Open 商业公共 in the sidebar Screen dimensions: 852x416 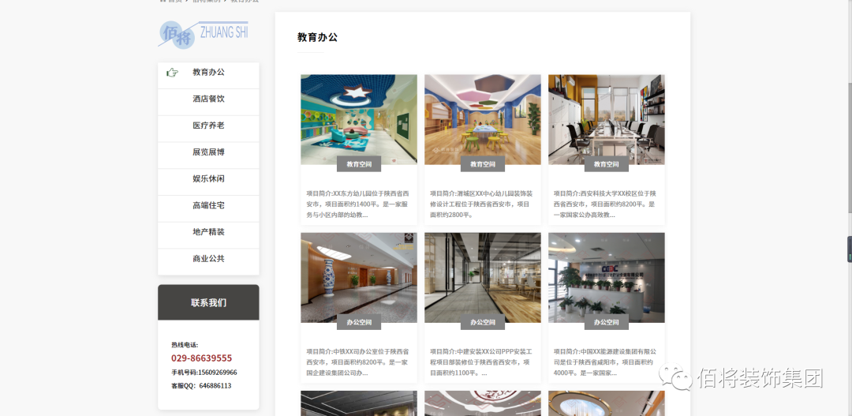tap(208, 259)
